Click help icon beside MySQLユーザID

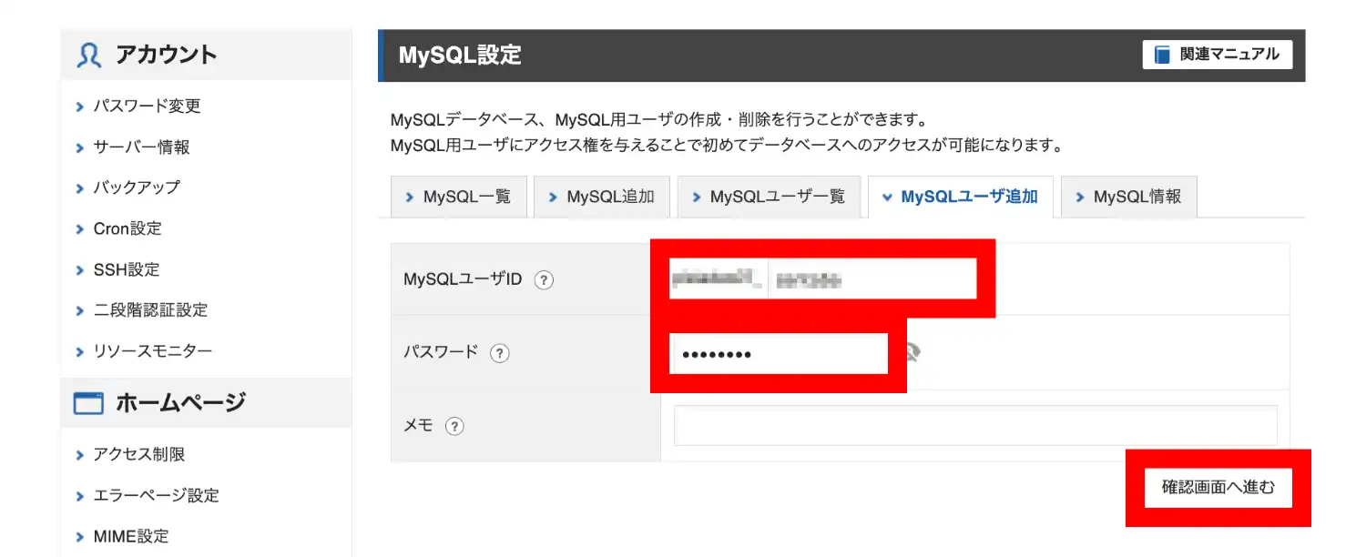tap(544, 280)
